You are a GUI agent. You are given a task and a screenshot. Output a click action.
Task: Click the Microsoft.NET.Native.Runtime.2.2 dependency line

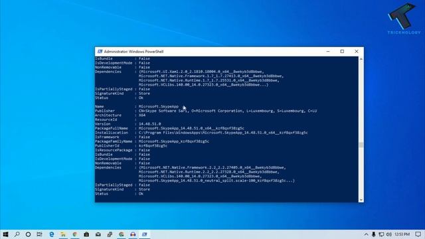209,172
